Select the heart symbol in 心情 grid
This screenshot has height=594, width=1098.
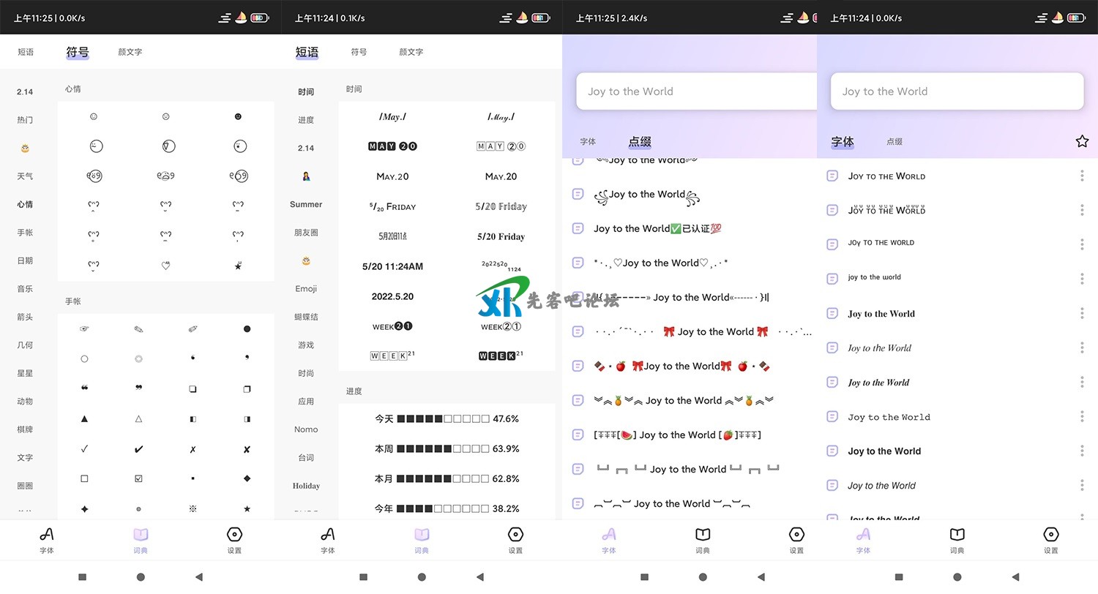pos(166,266)
